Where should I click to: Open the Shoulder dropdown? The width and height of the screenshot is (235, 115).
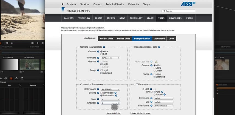(110, 103)
